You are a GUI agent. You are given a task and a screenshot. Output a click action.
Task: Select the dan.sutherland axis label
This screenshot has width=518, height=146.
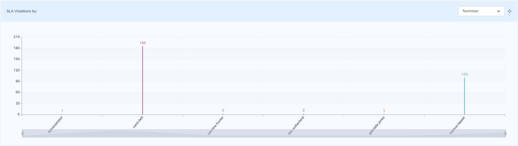pos(296,125)
